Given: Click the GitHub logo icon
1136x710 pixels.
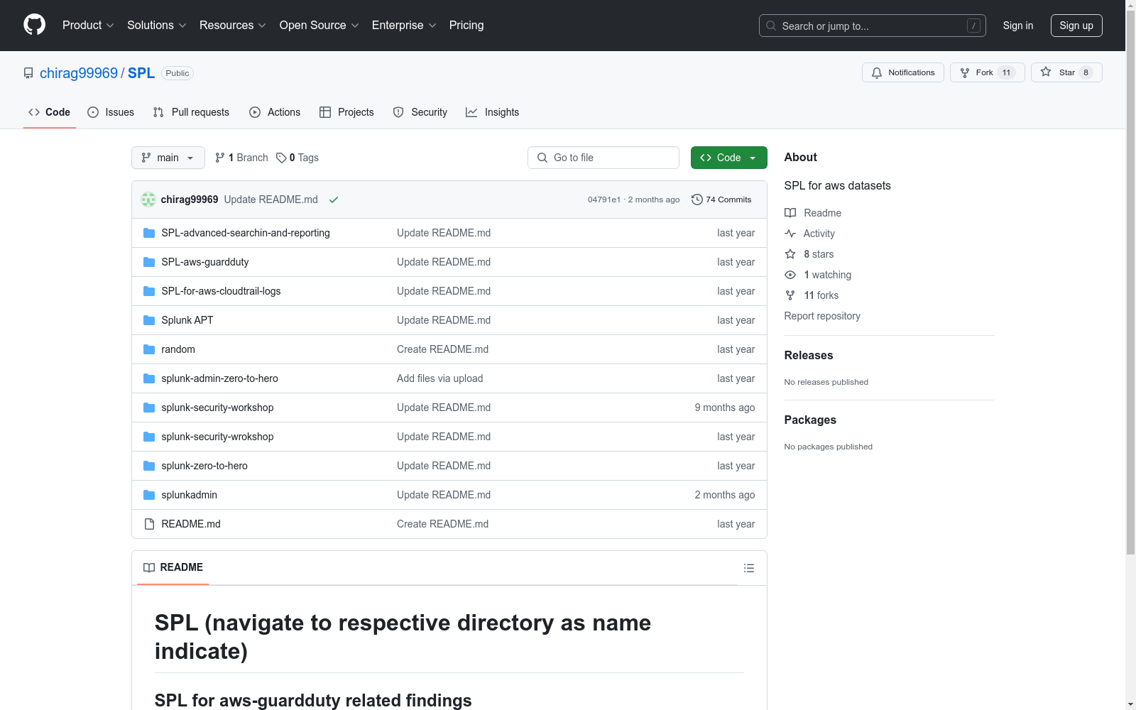Looking at the screenshot, I should [x=34, y=25].
